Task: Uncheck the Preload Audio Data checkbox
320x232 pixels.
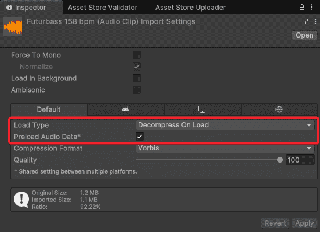Action: pyautogui.click(x=140, y=137)
